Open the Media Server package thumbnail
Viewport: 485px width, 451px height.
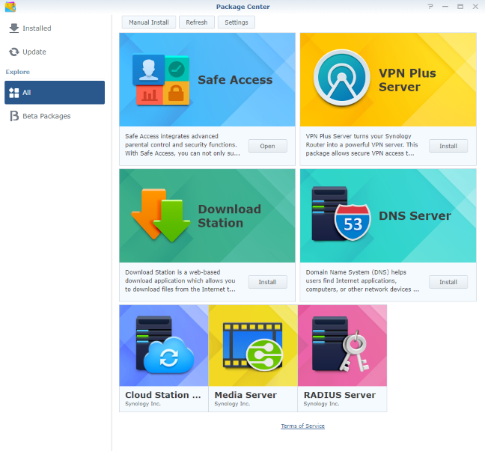pyautogui.click(x=253, y=346)
